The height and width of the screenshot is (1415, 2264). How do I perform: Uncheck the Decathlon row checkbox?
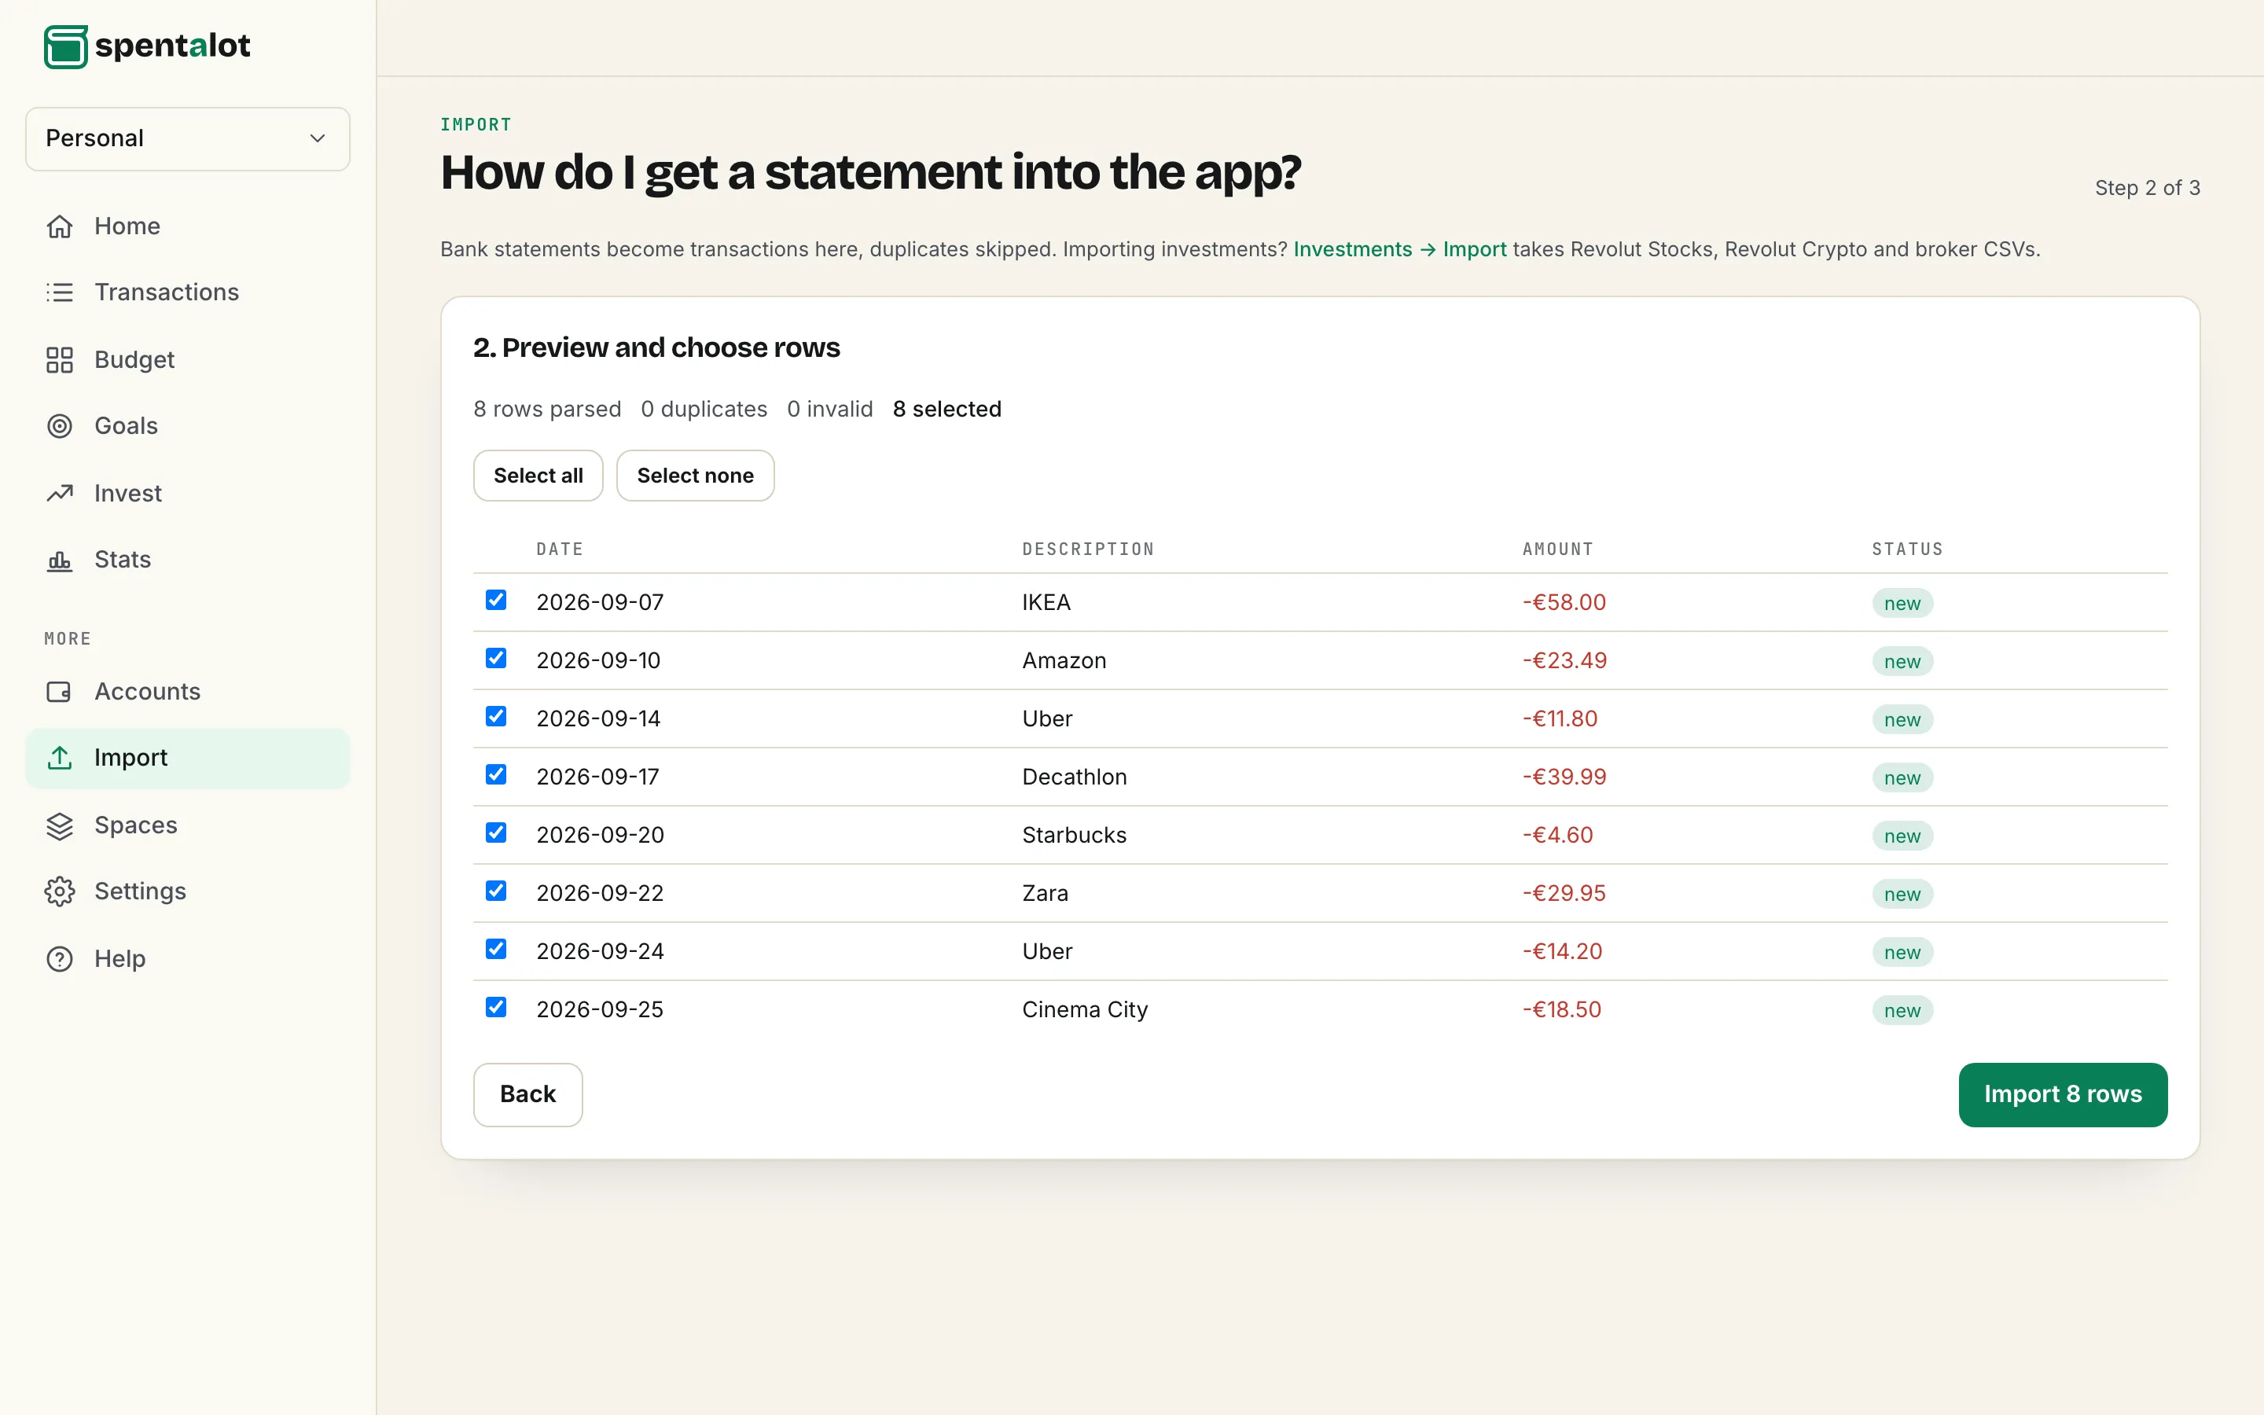[496, 774]
